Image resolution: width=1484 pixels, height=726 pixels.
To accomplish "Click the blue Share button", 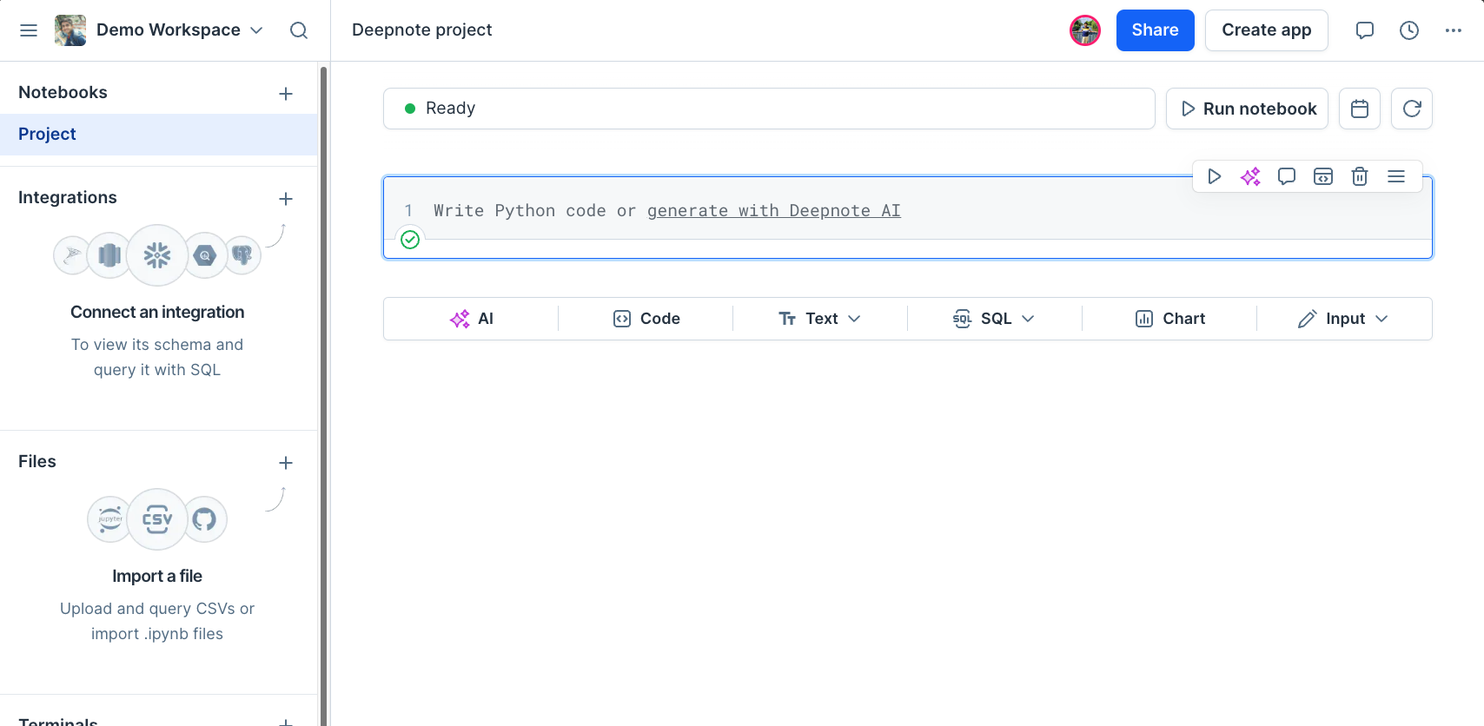I will (x=1155, y=30).
